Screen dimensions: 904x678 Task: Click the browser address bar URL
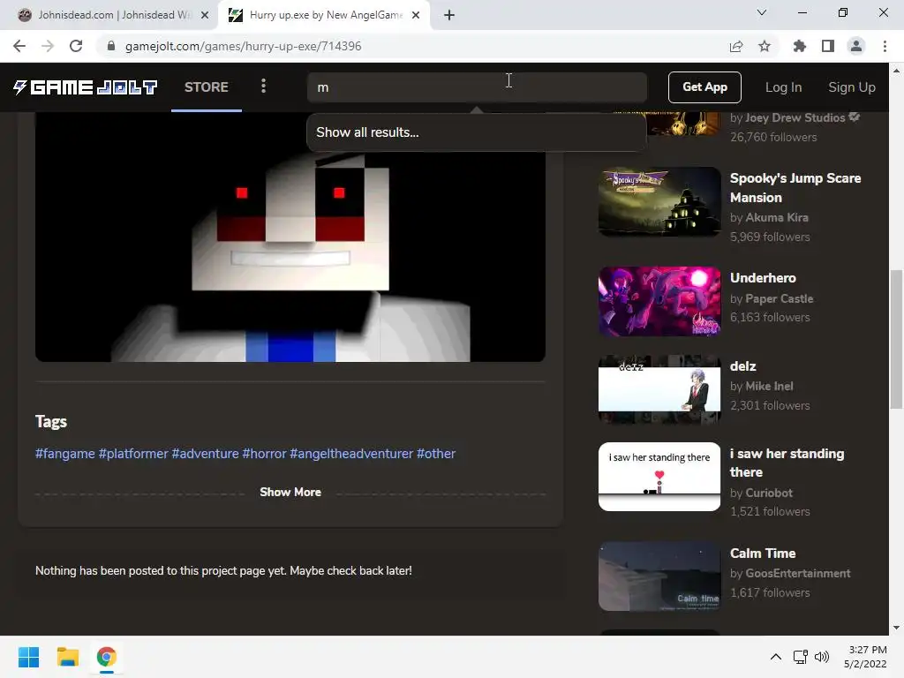(244, 46)
